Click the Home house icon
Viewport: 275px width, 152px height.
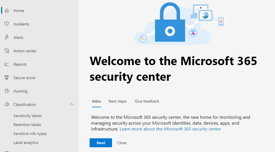pos(7,11)
